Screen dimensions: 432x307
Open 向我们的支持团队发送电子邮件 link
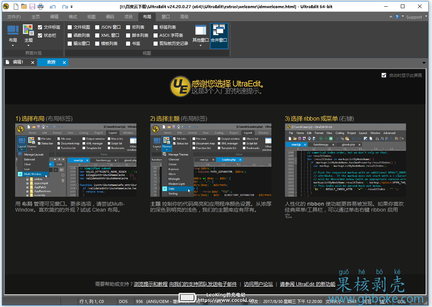pyautogui.click(x=203, y=284)
